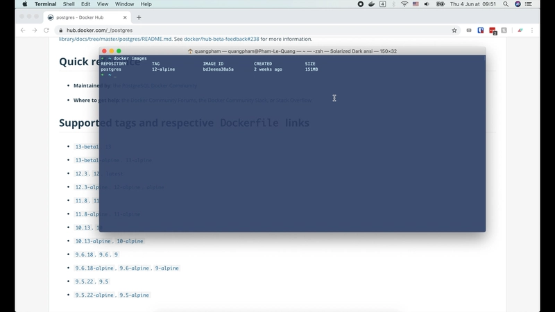Open the Terminal app menu
This screenshot has height=312, width=555.
[45, 4]
